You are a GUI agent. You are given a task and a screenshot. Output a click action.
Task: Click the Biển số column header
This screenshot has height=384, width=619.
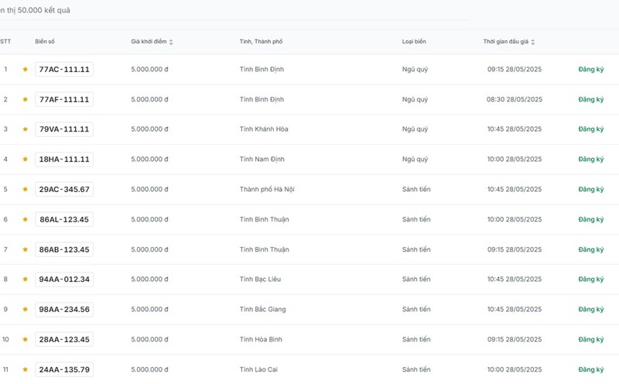(46, 42)
